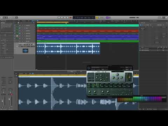Click the right knob in the plugin's silver section

pyautogui.click(x=121, y=77)
